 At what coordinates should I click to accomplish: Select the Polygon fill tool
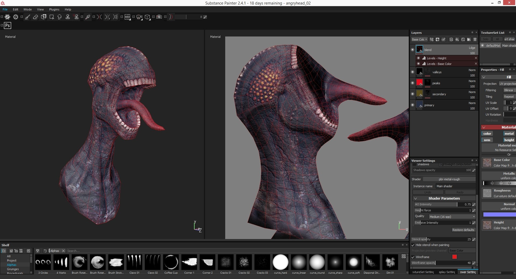tap(52, 17)
